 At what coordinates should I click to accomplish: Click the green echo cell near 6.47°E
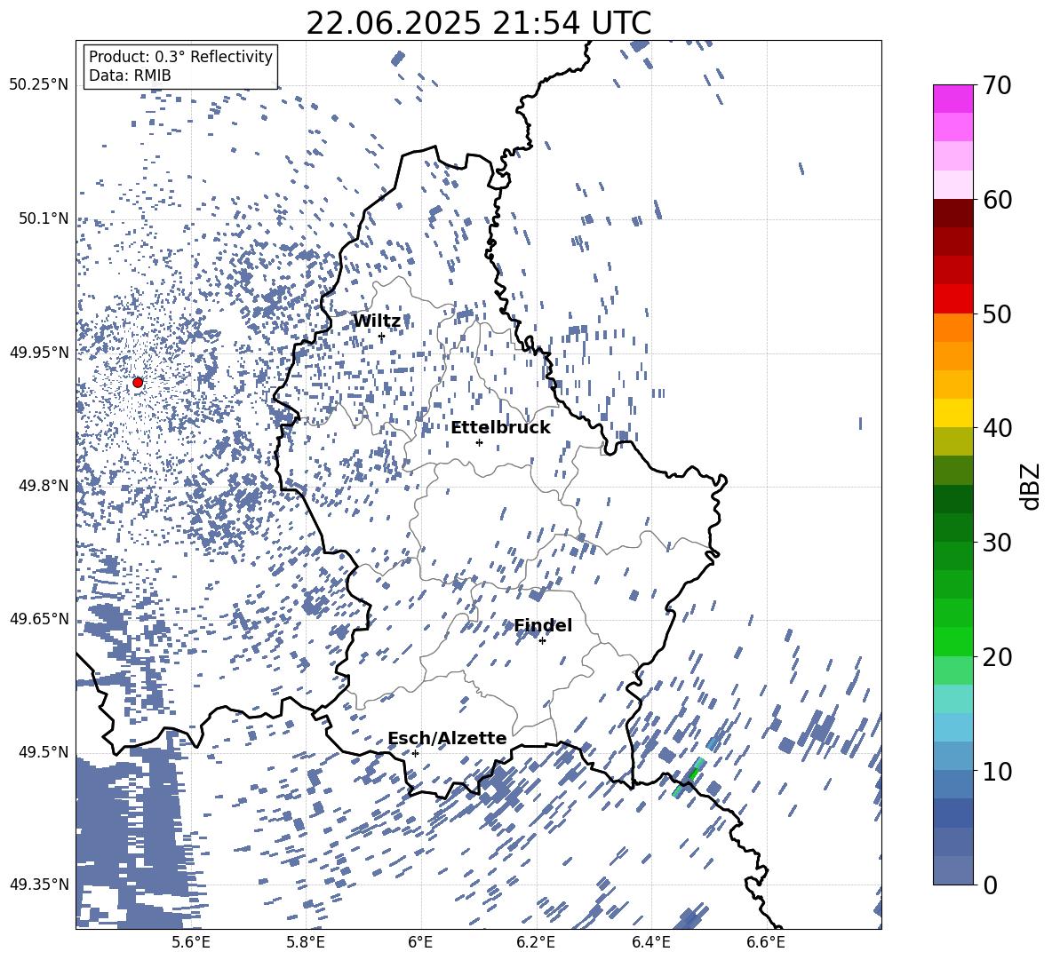[694, 774]
